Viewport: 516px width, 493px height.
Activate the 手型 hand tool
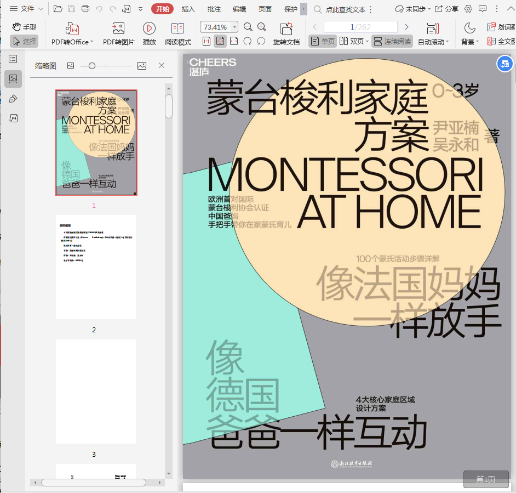[24, 27]
